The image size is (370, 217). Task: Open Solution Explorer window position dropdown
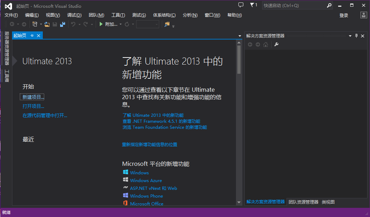coord(350,36)
